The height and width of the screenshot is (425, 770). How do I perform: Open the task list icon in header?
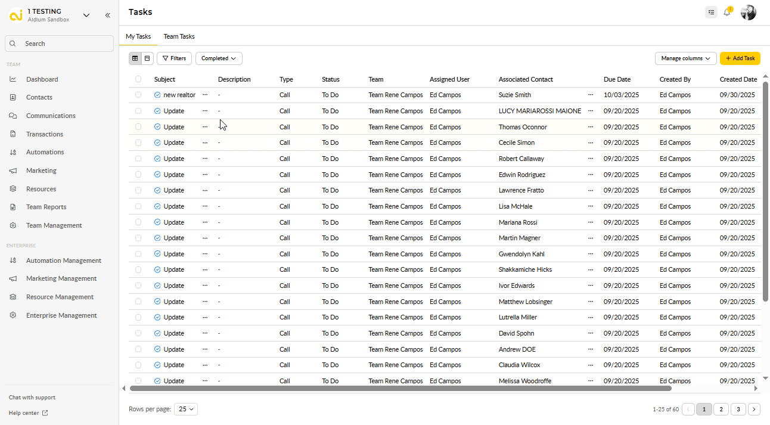coord(710,13)
